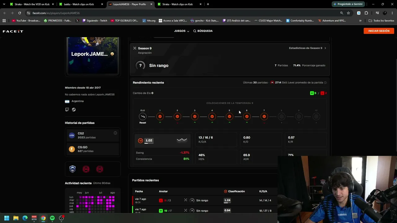
Task: Click the empty placement 10 circle
Action: coord(316,116)
